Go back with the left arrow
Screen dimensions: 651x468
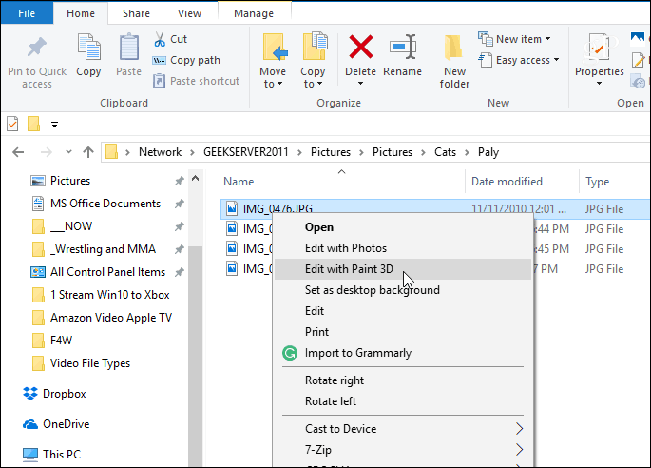(18, 152)
